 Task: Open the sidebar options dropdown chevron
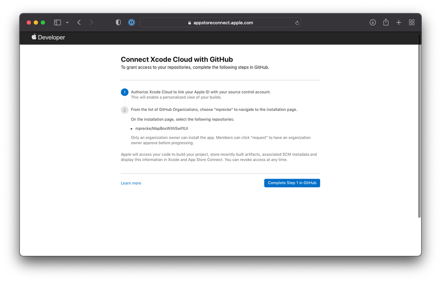pos(67,22)
